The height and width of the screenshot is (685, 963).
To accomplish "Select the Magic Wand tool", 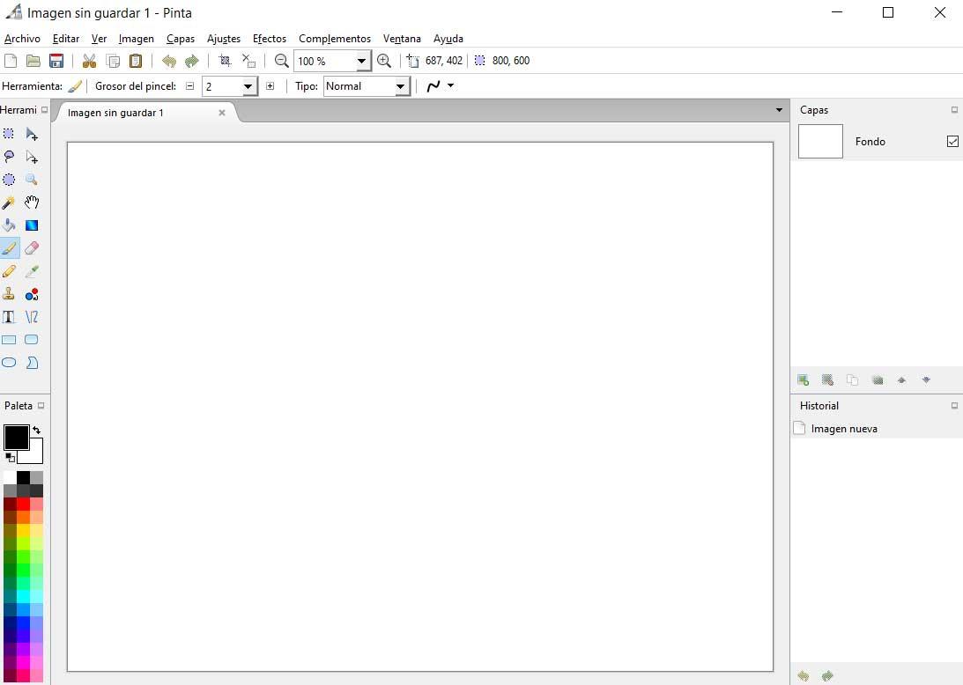I will pos(9,203).
